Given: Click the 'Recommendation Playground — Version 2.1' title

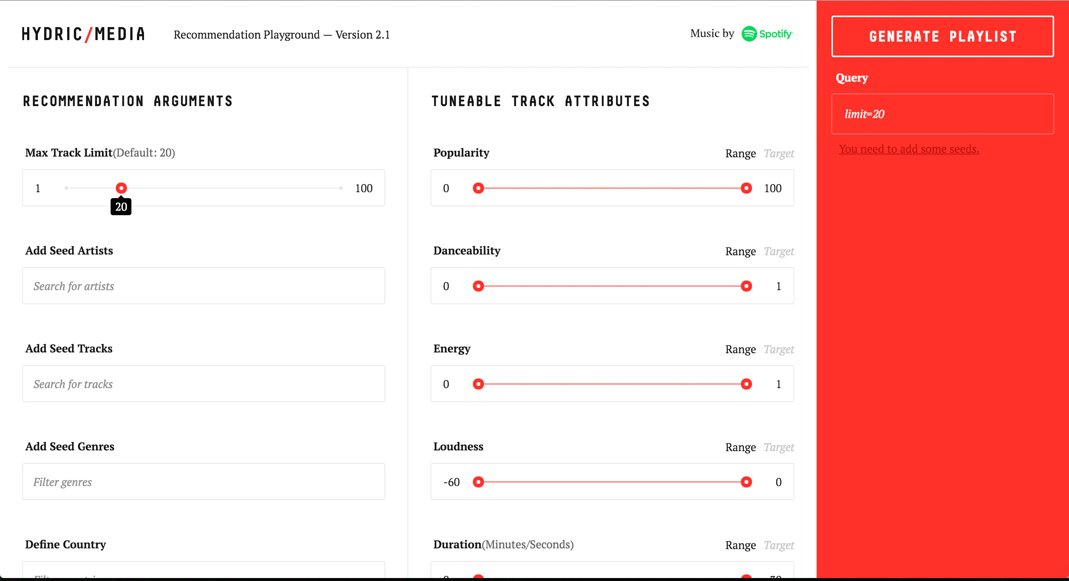Looking at the screenshot, I should coord(282,35).
